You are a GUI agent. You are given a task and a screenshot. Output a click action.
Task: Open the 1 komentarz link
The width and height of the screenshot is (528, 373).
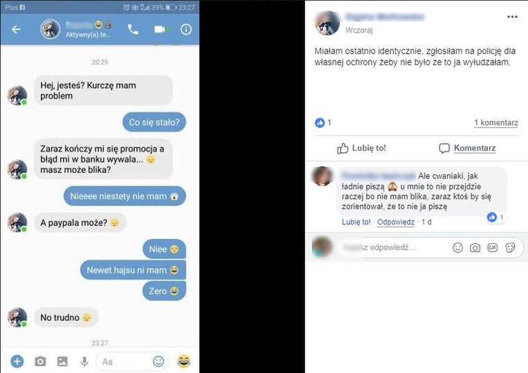(x=496, y=122)
